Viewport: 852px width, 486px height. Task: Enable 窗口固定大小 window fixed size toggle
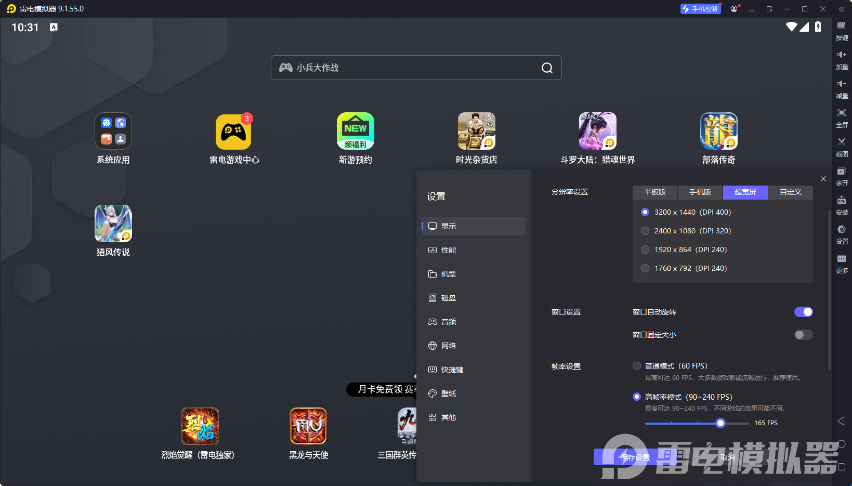click(803, 335)
